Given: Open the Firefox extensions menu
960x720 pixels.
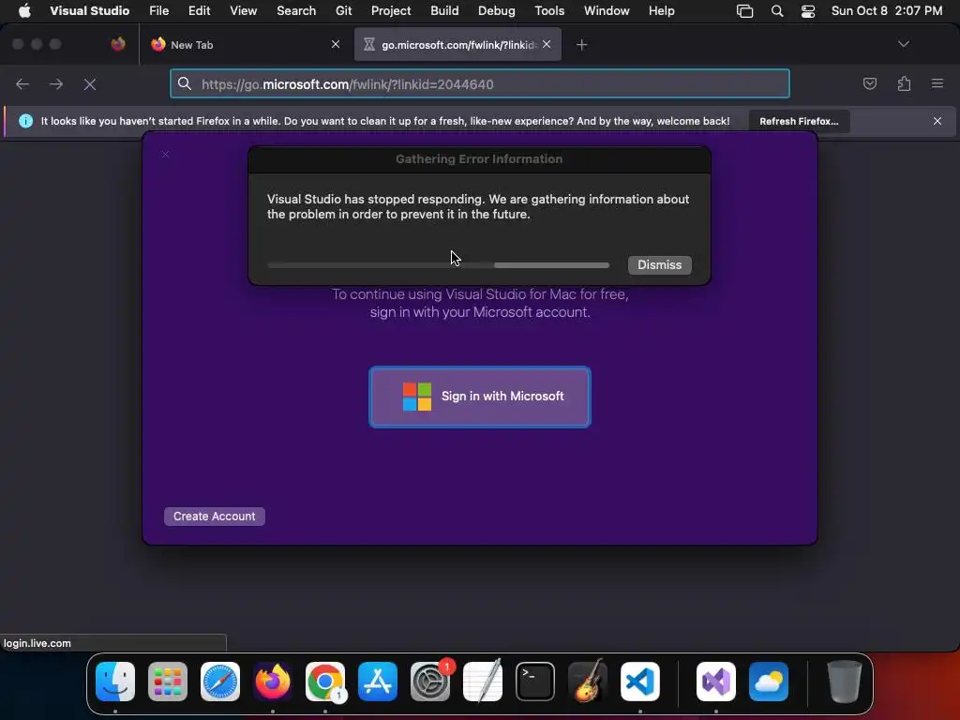Looking at the screenshot, I should 904,83.
